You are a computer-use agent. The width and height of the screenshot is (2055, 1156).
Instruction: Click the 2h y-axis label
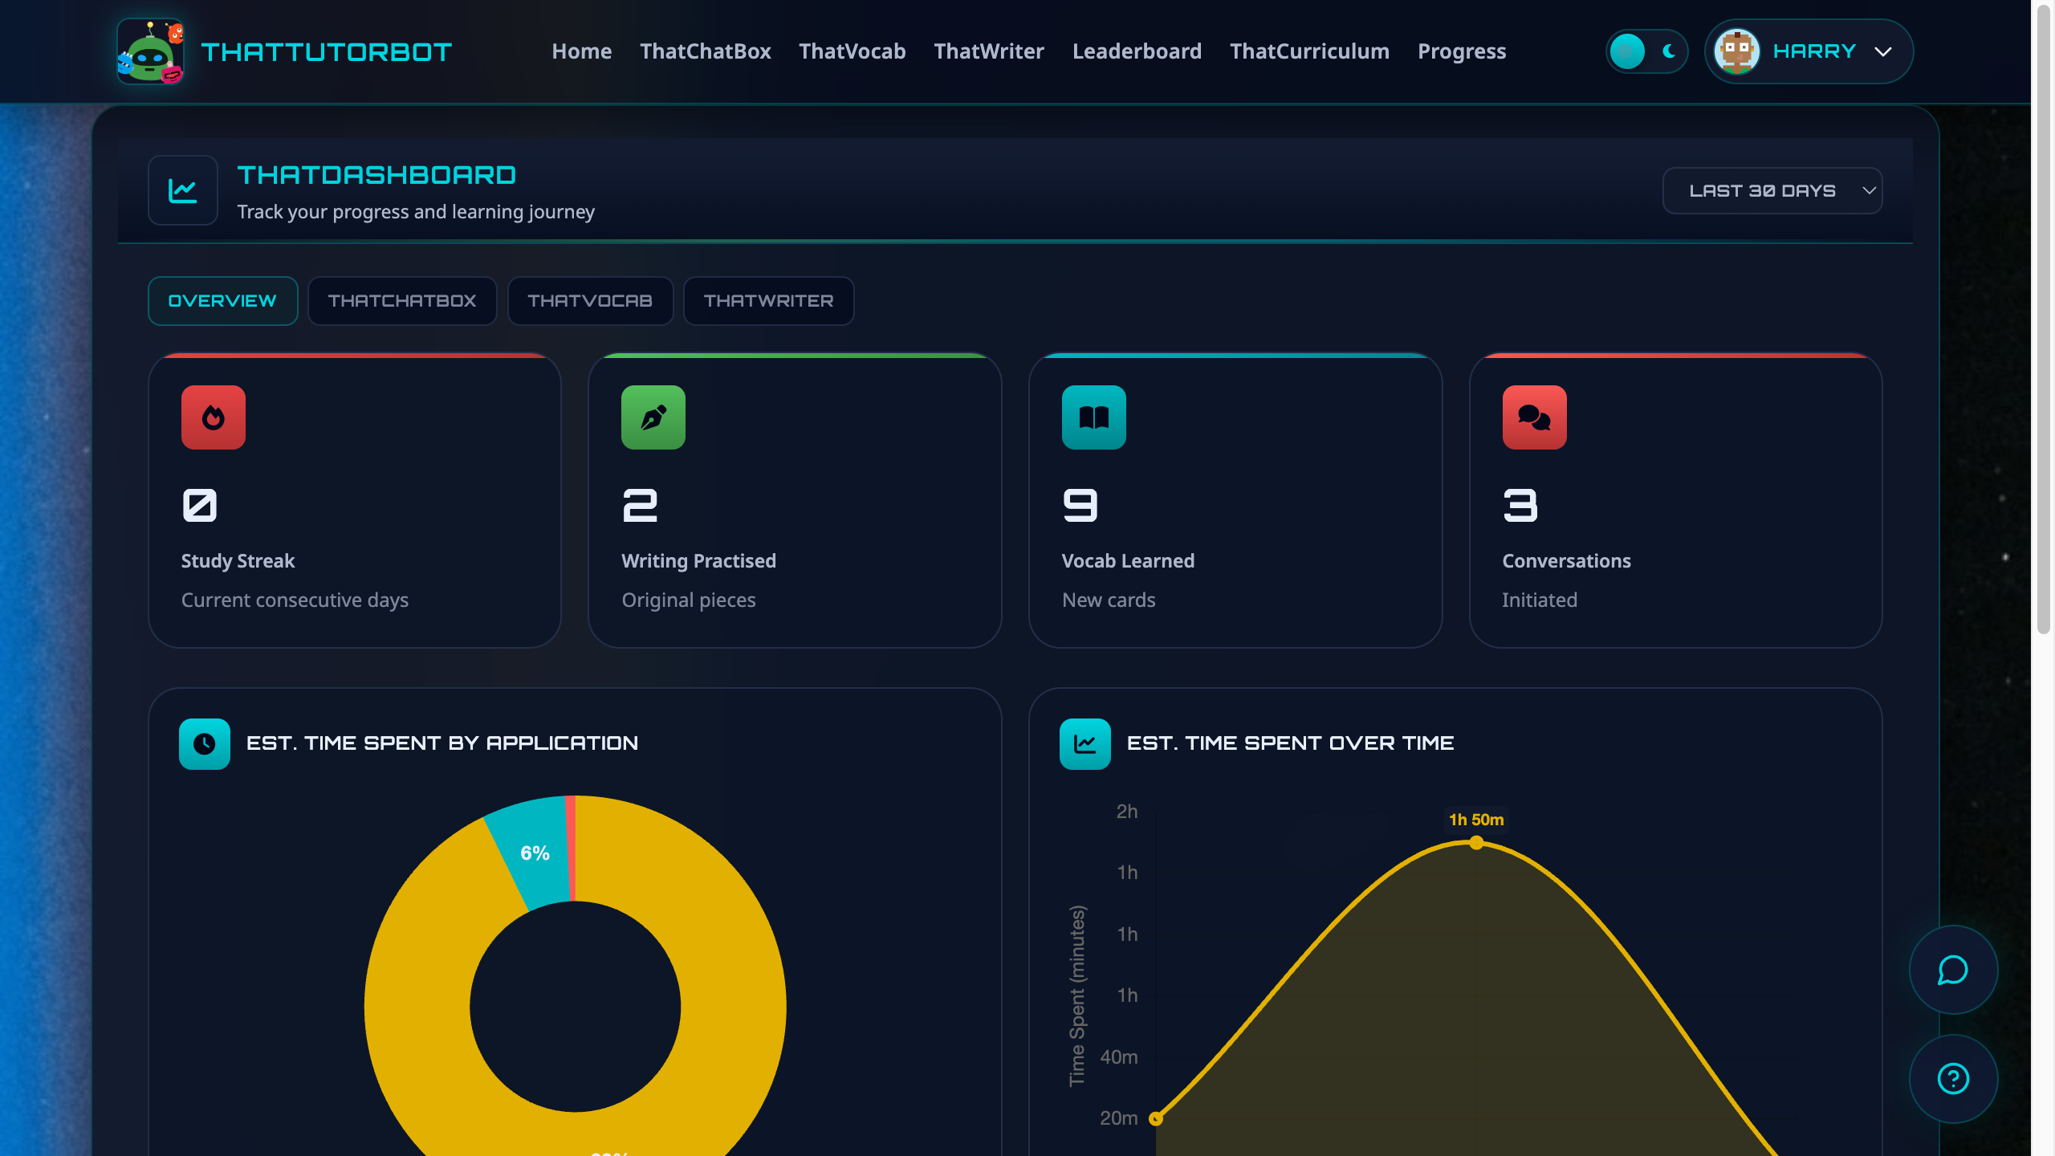pos(1127,812)
